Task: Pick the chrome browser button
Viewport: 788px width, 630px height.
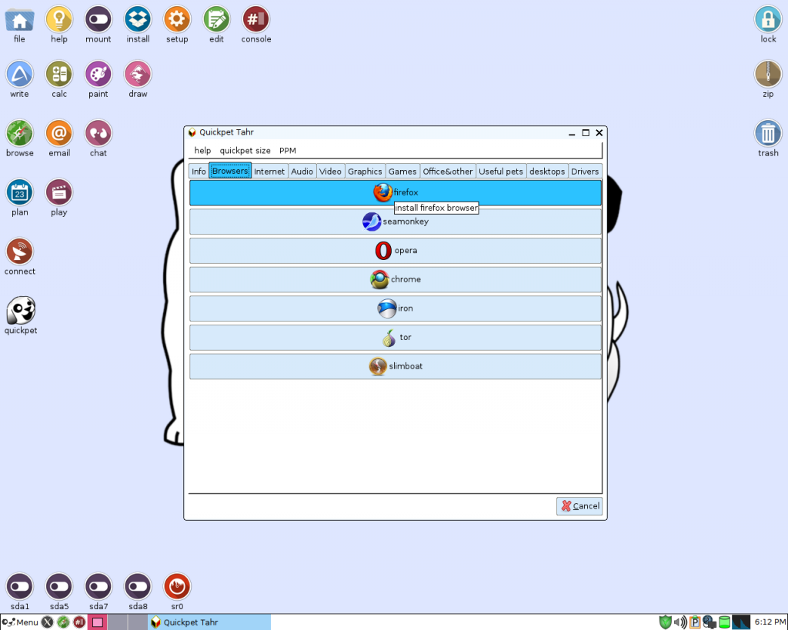Action: pos(395,279)
